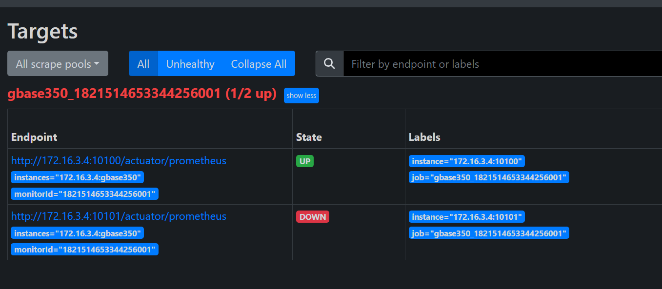Click the instance="172.16.3.4:10101" label badge
Image resolution: width=662 pixels, height=289 pixels.
point(466,217)
